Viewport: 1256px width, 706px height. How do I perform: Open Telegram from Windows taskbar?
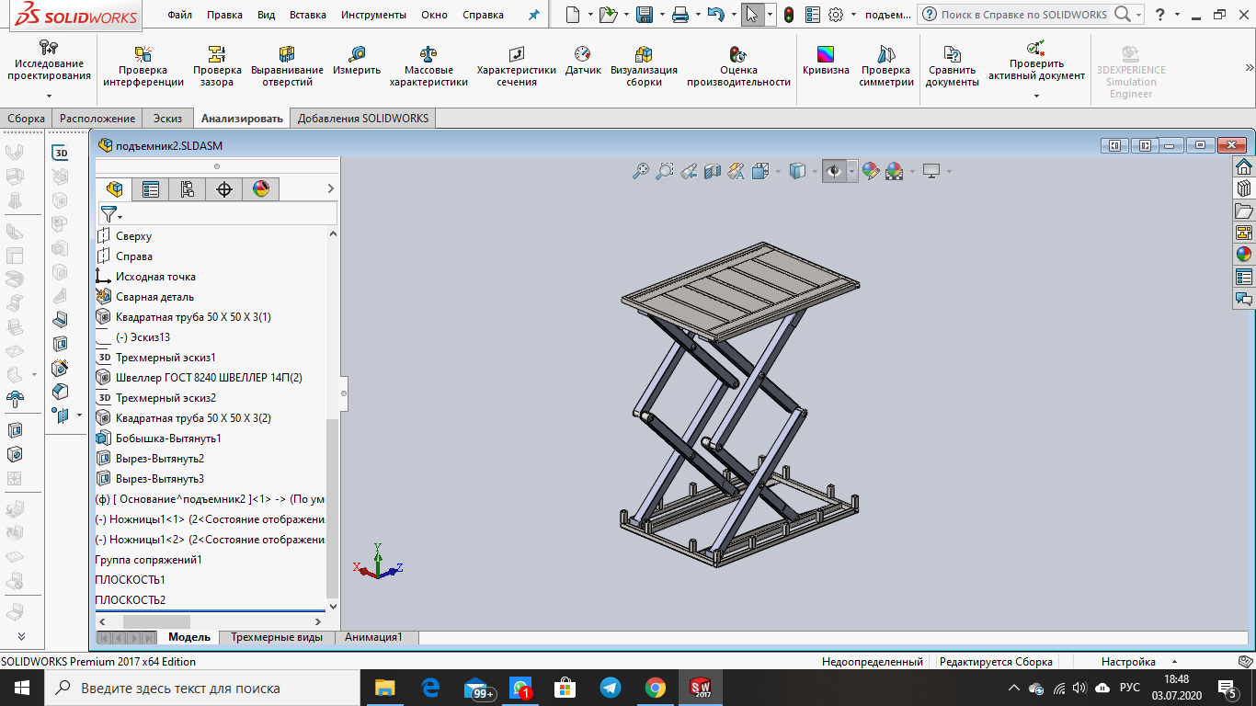(611, 688)
